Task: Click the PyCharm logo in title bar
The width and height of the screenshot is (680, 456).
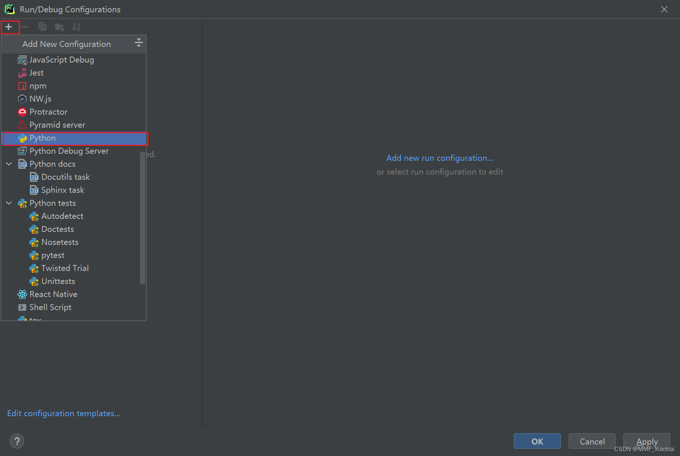Action: pyautogui.click(x=10, y=9)
